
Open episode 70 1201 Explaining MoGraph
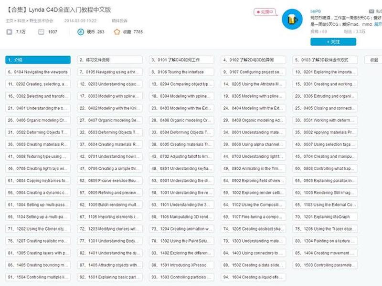325,217
